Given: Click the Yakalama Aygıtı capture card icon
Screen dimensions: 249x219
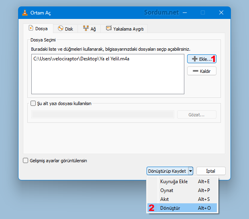Looking at the screenshot, I should point(108,29).
